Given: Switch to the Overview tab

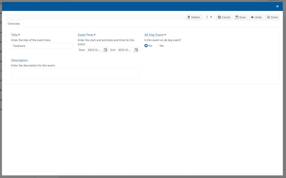Looking at the screenshot, I should [x=14, y=24].
